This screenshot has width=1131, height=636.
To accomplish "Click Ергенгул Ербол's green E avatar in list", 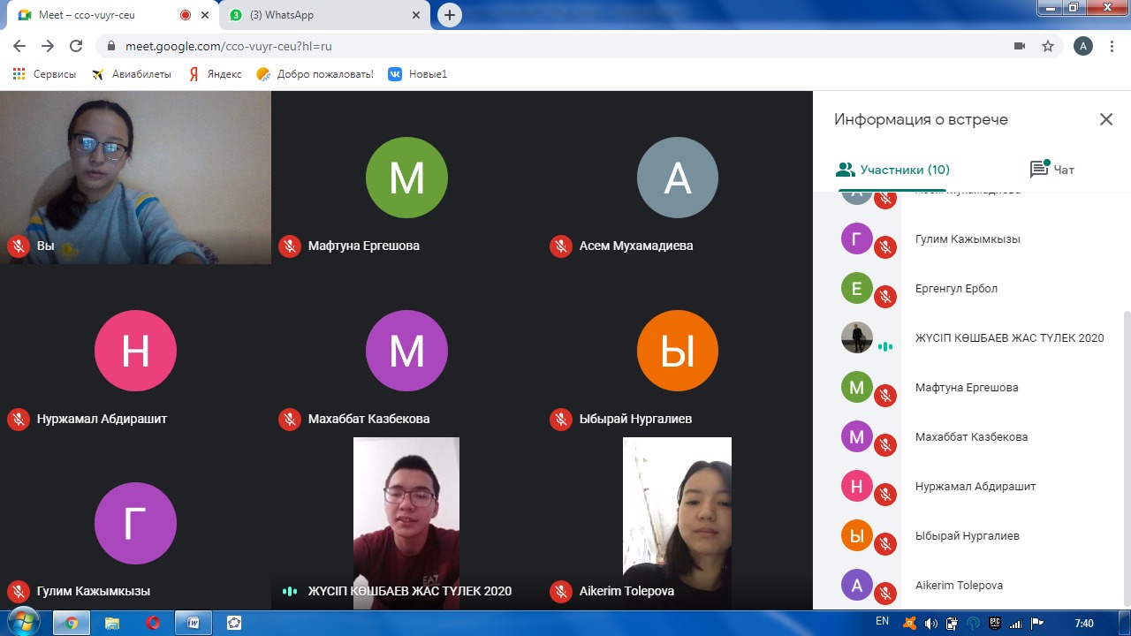I will click(856, 288).
